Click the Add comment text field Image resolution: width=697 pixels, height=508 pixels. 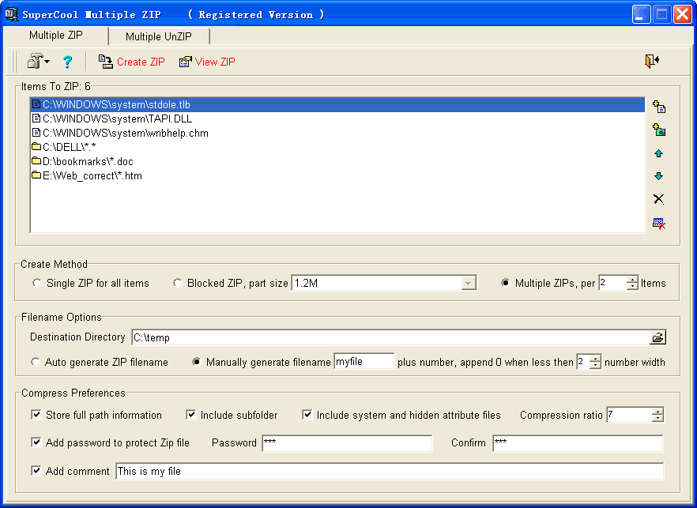click(389, 471)
